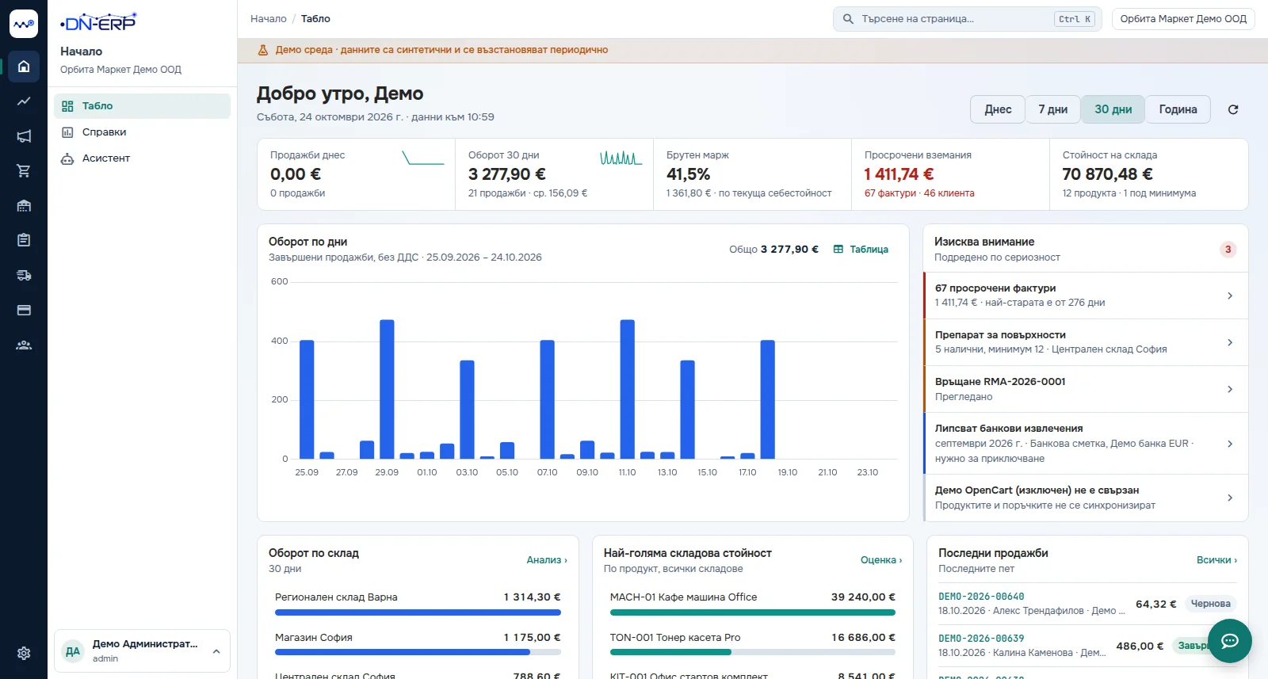Image resolution: width=1268 pixels, height=679 pixels.
Task: Expand the Демо OpenCart не е свързан alert
Action: coord(1086,498)
